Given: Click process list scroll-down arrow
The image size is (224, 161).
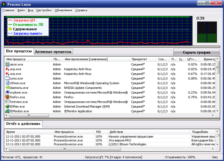Looking at the screenshot, I should (x=217, y=111).
